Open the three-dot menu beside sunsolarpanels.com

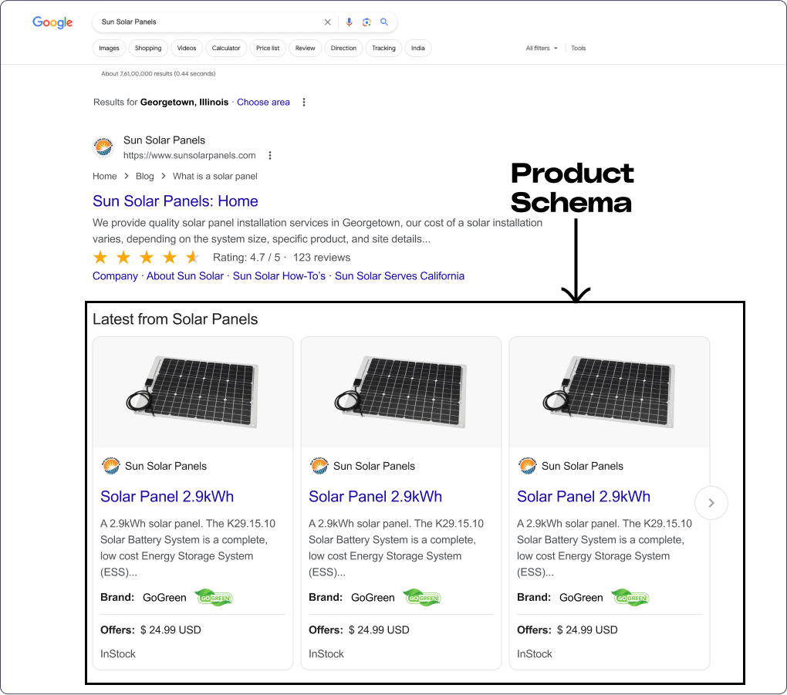[269, 155]
